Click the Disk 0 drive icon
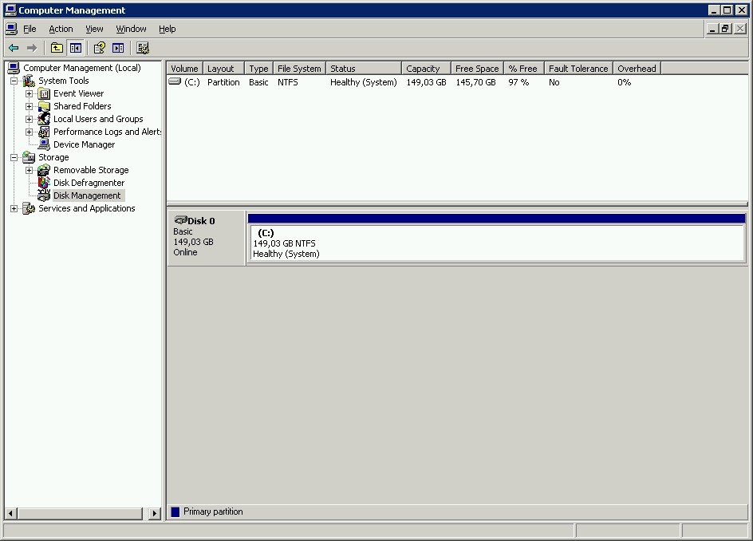This screenshot has width=753, height=541. tap(180, 220)
